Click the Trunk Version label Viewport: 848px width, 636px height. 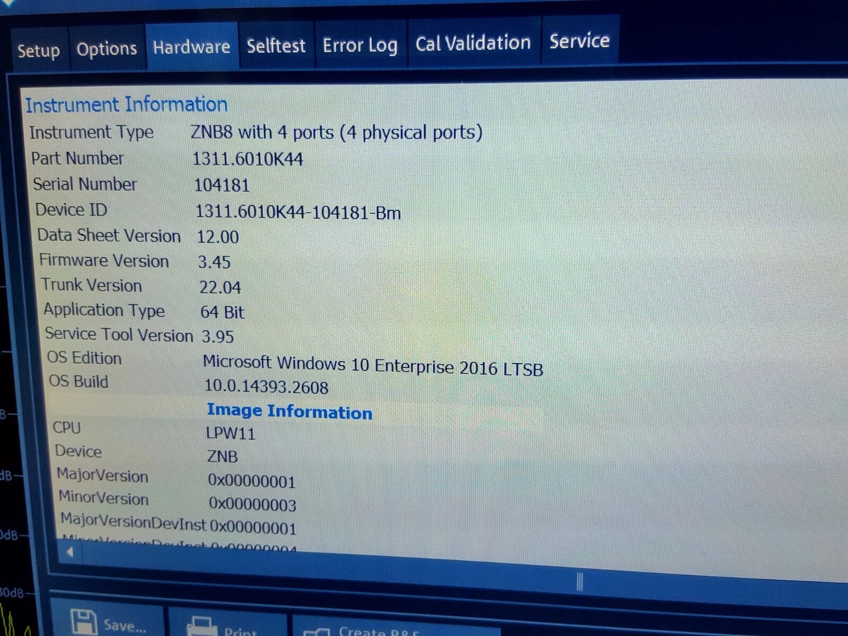coord(92,285)
